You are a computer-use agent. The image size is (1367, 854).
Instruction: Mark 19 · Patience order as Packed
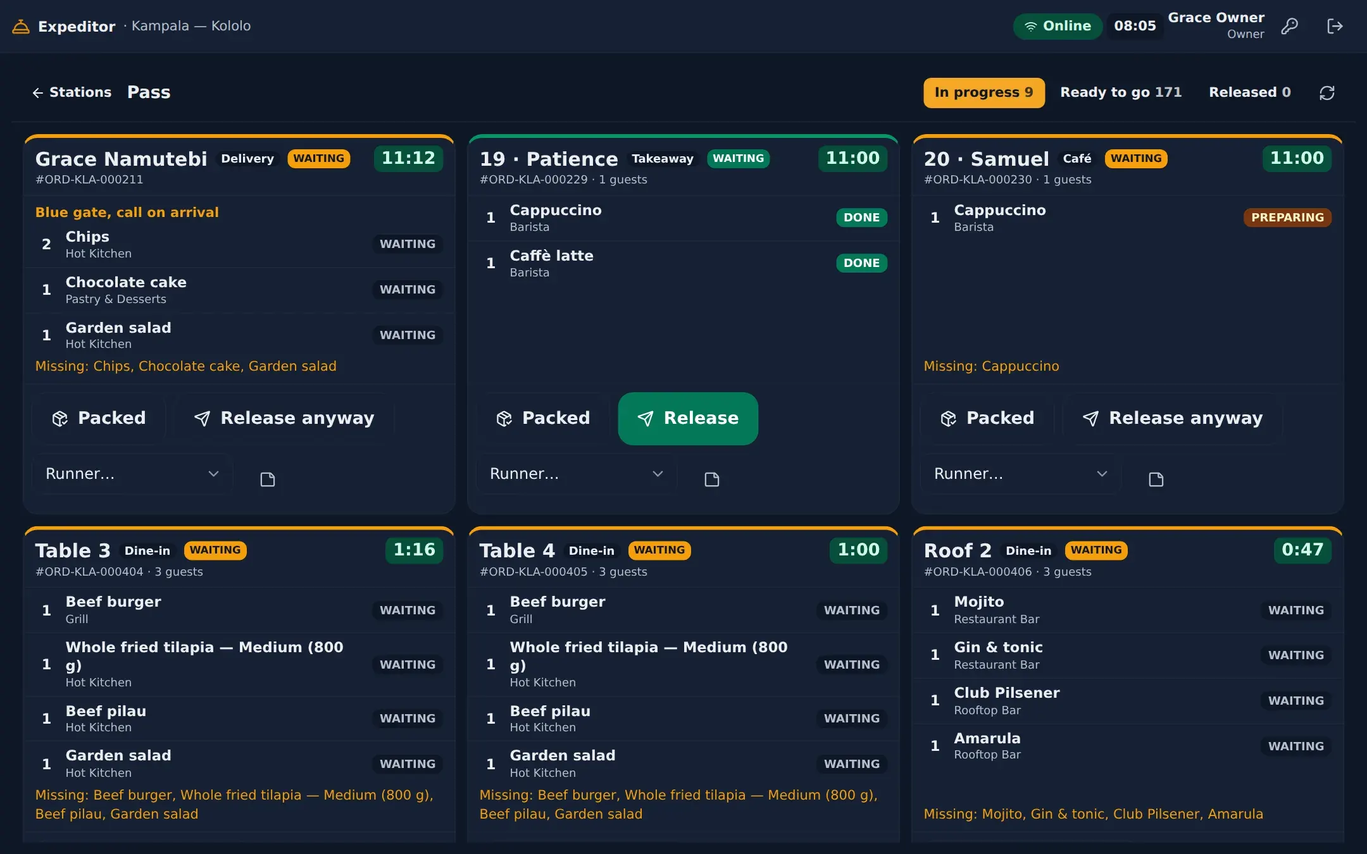[x=543, y=418]
